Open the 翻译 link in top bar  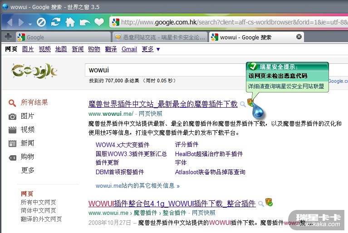tap(111, 49)
